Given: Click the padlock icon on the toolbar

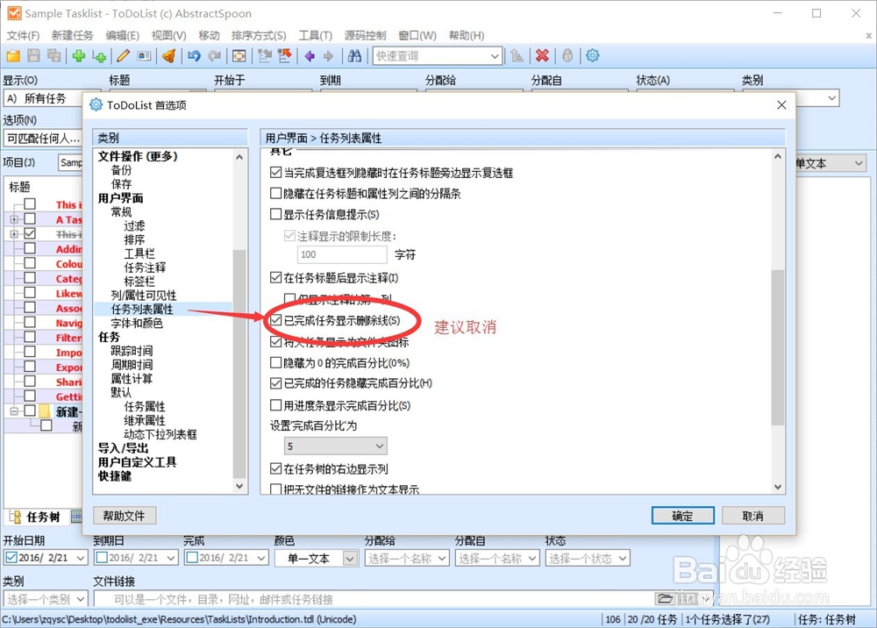Looking at the screenshot, I should pos(566,55).
